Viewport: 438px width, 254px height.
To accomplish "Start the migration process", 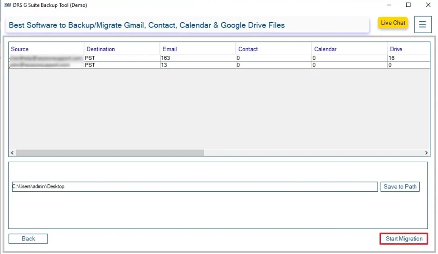I will [403, 238].
